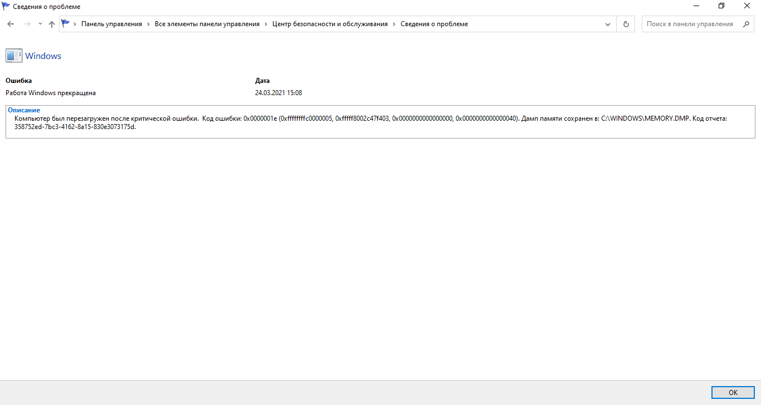Go back with the Back arrow
The image size is (761, 405).
coord(11,24)
